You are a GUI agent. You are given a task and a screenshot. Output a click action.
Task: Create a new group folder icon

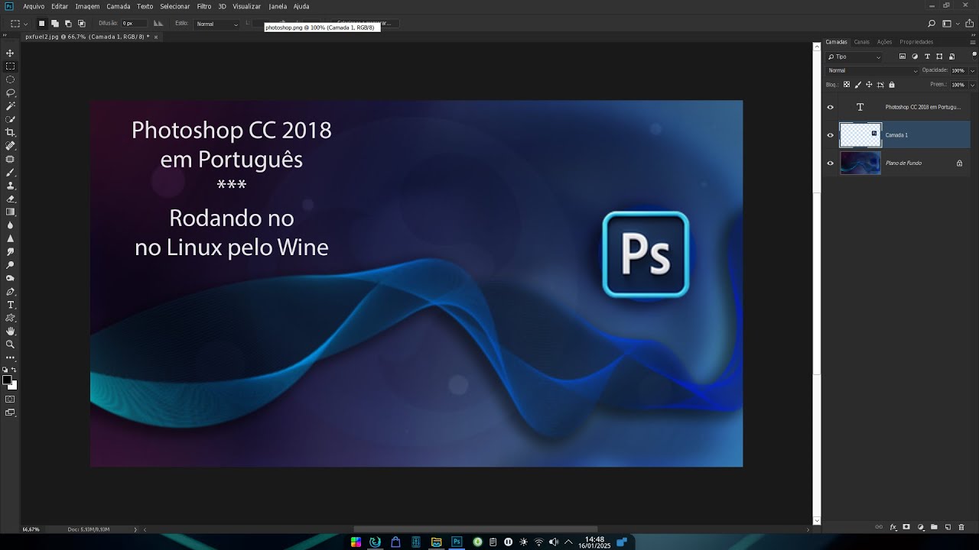pos(934,527)
